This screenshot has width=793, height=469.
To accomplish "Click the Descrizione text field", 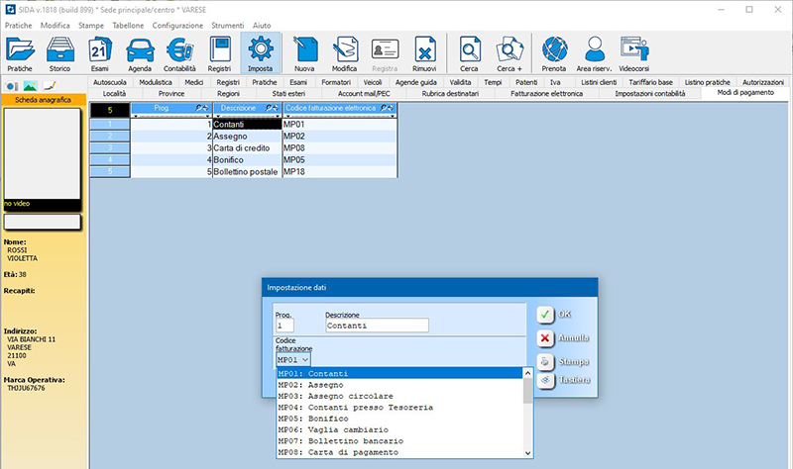I will tap(377, 326).
